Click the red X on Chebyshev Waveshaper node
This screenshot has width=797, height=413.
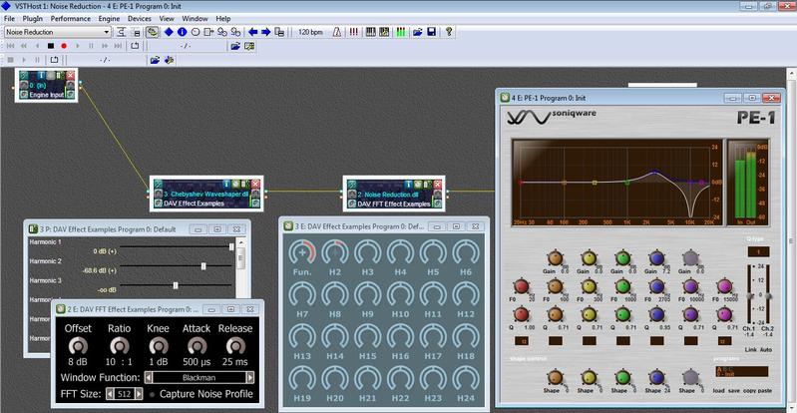[255, 184]
